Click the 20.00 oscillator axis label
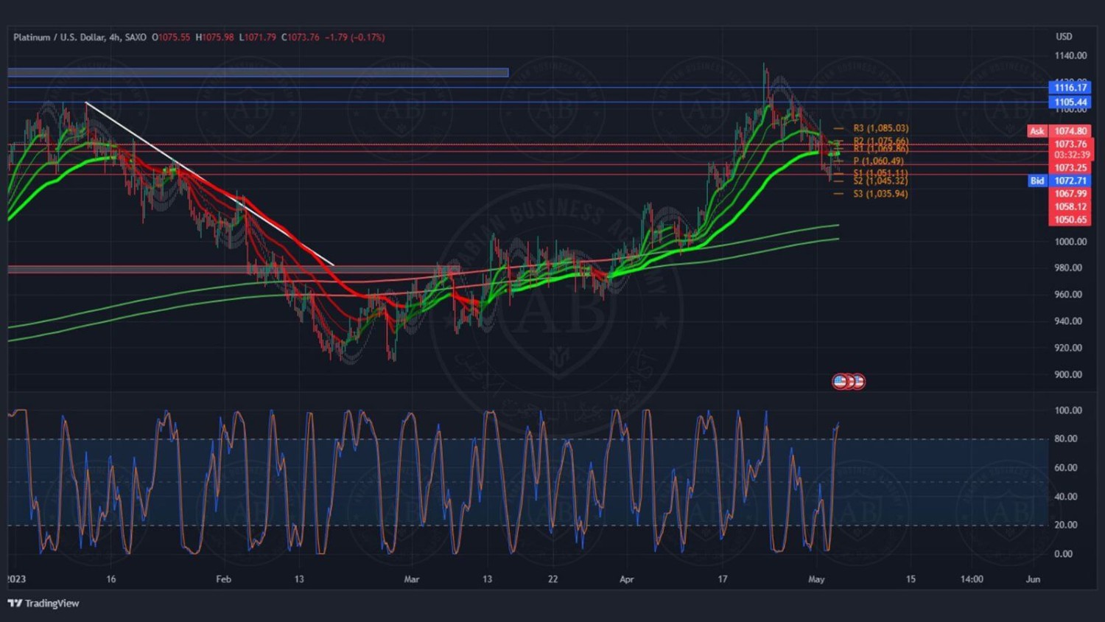The height and width of the screenshot is (622, 1105). (1066, 525)
